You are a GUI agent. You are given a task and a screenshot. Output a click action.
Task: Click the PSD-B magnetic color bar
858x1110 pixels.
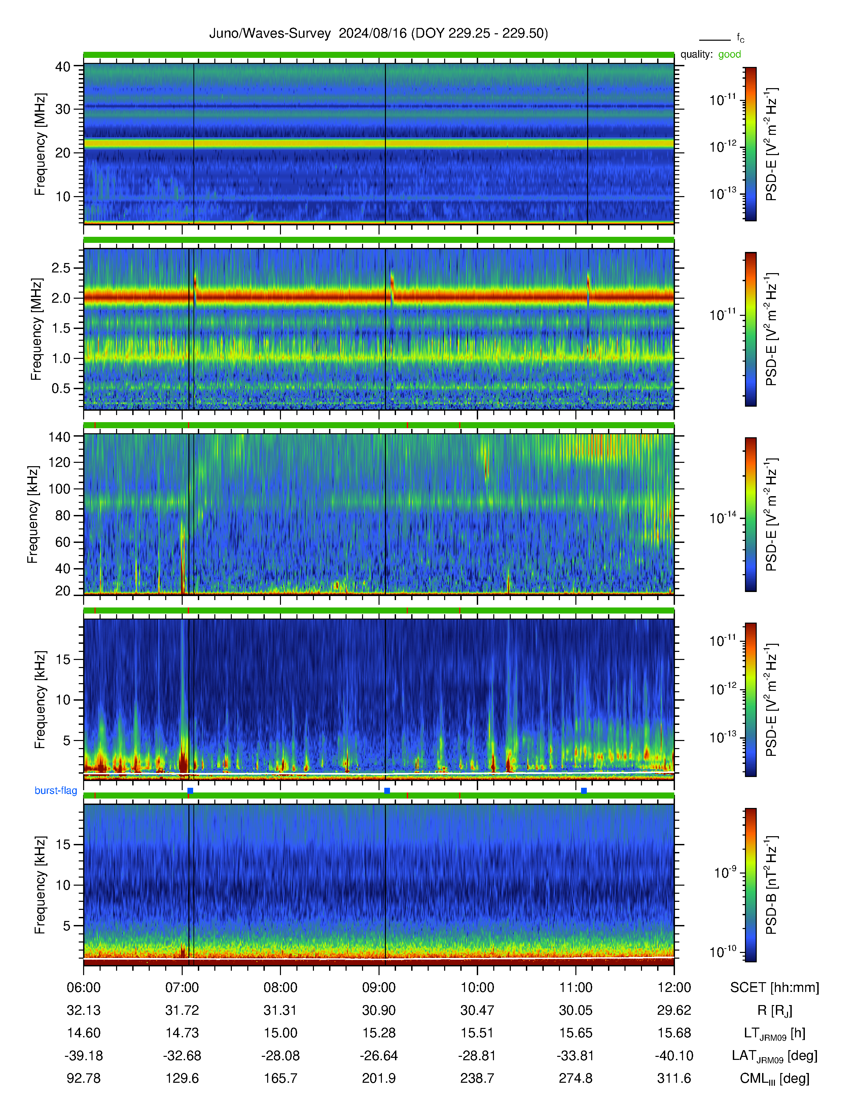(x=750, y=885)
